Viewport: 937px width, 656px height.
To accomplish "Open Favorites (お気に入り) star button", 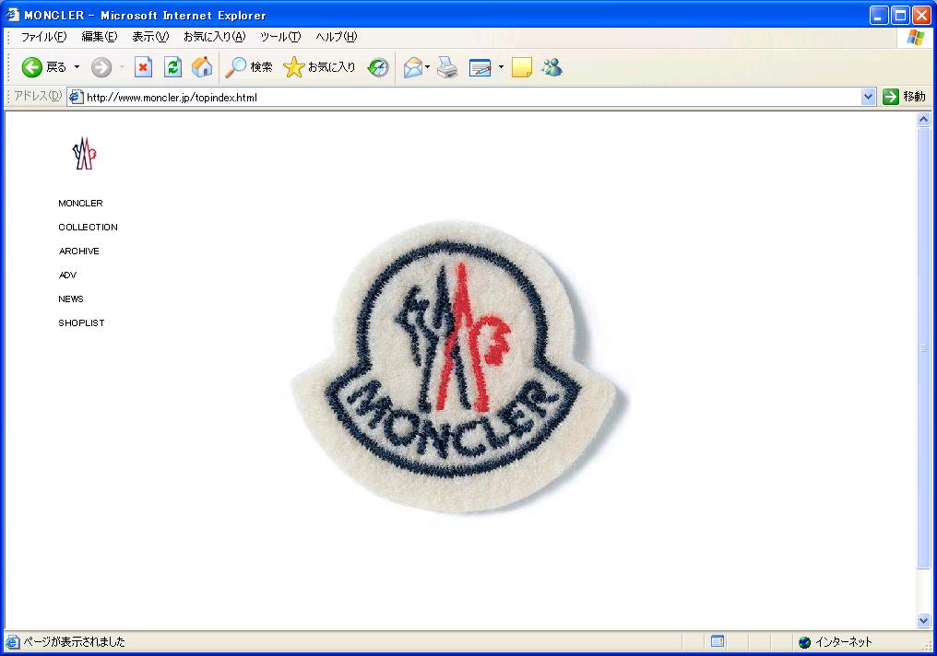I will point(319,67).
